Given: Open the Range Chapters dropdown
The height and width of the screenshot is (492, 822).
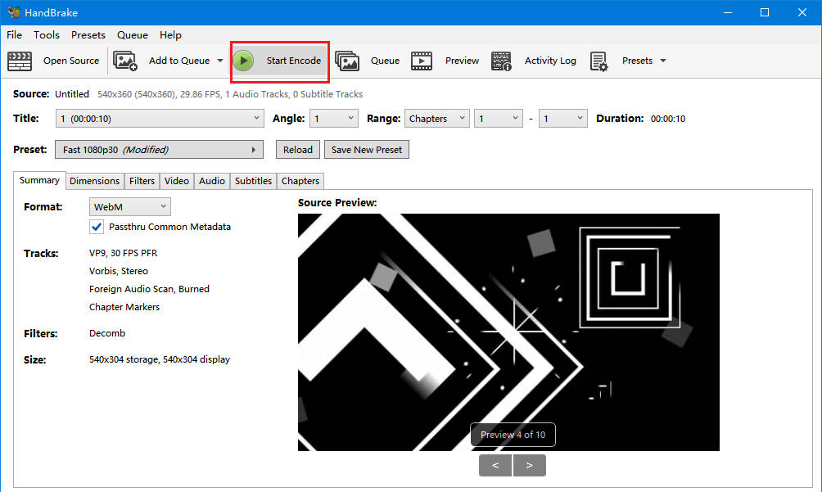Looking at the screenshot, I should [436, 119].
